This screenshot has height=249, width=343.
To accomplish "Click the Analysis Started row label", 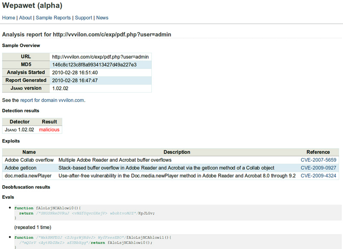I will click(26, 72).
